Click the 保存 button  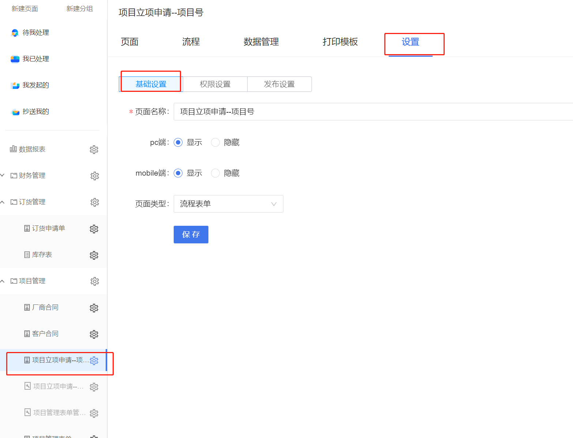click(x=191, y=235)
